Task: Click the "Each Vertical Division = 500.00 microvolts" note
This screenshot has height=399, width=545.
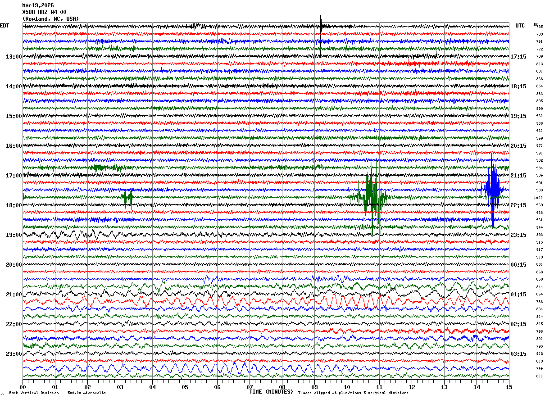Action: point(58,393)
